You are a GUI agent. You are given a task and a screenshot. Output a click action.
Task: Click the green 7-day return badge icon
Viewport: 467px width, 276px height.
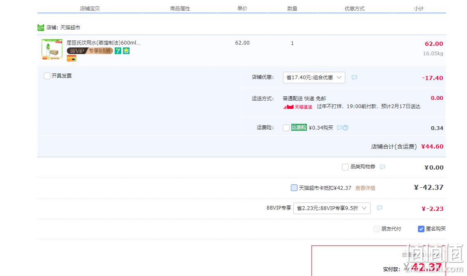coord(118,51)
